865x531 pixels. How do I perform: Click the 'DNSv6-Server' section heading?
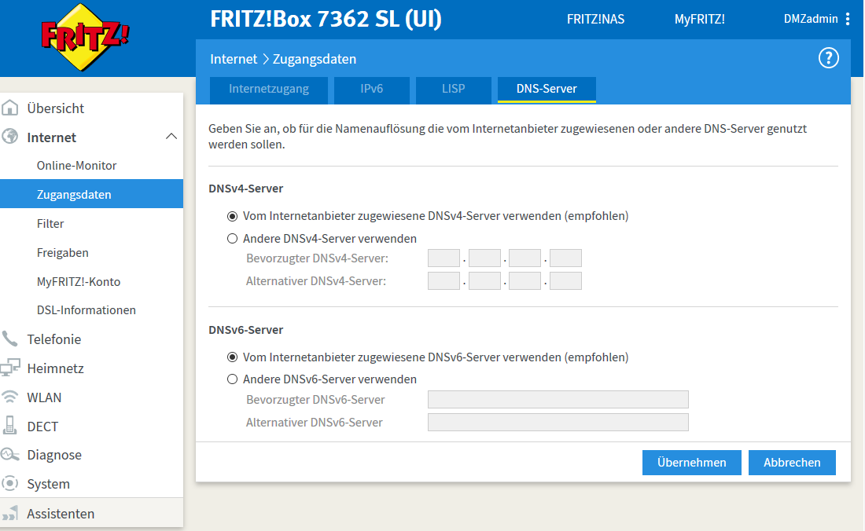[245, 330]
